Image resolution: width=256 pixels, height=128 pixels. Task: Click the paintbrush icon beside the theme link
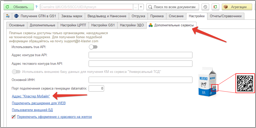[14, 117]
